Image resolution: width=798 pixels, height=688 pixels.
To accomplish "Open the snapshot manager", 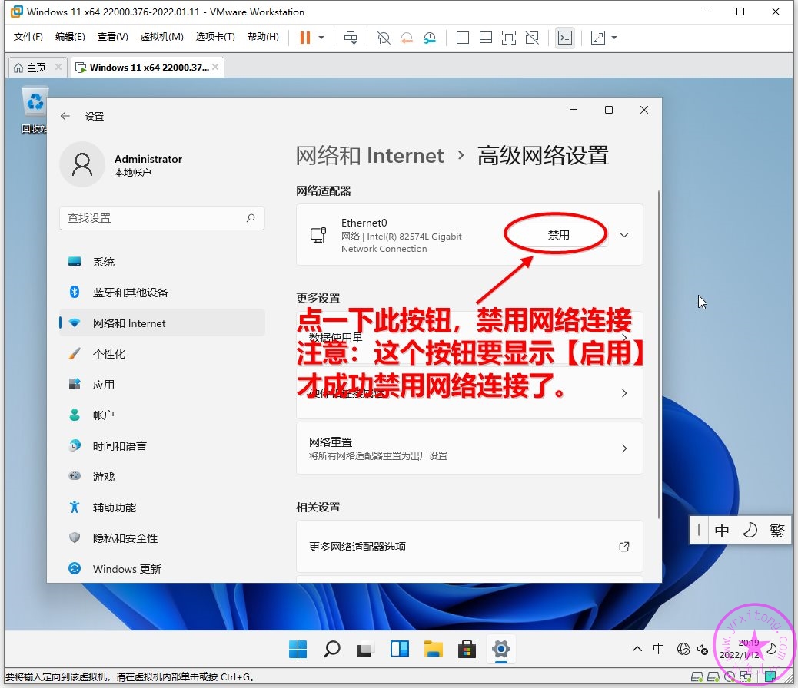I will pyautogui.click(x=430, y=37).
